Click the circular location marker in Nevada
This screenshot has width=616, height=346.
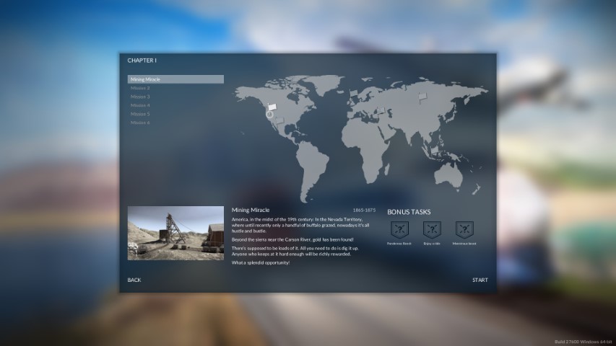269,115
